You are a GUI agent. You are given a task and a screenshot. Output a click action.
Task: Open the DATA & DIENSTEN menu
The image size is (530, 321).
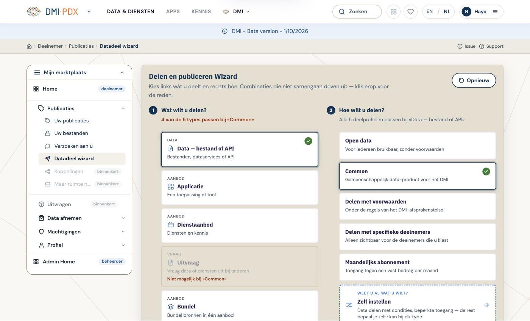pos(131,12)
